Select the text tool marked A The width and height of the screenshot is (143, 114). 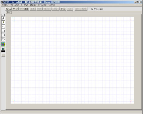click(x=3, y=18)
